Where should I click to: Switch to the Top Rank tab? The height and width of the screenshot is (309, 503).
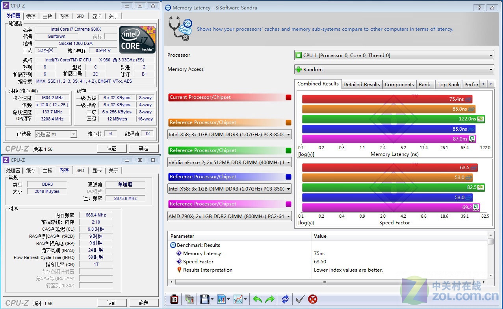(x=449, y=84)
